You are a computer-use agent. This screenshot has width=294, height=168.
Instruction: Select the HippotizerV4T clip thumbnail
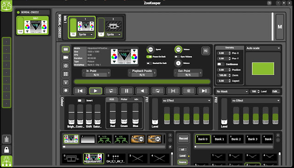(94, 158)
